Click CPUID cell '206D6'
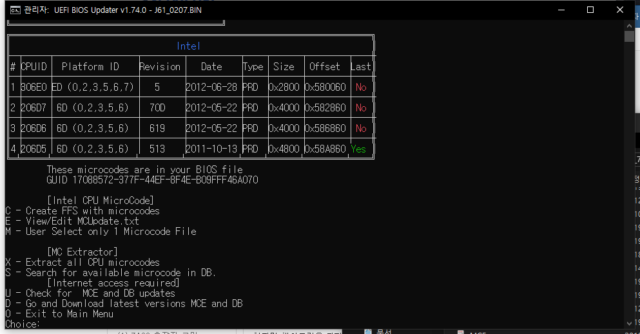Viewport: 640px width, 334px height. (34, 128)
